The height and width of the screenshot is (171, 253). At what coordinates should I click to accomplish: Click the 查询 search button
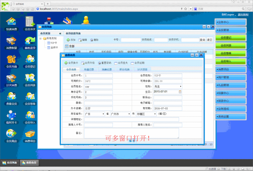202,40
